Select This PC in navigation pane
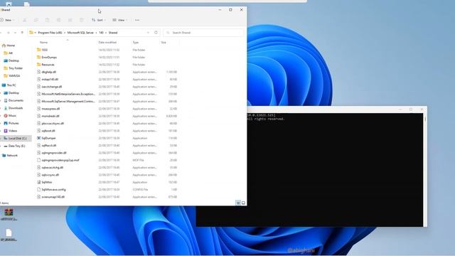 (x=11, y=85)
